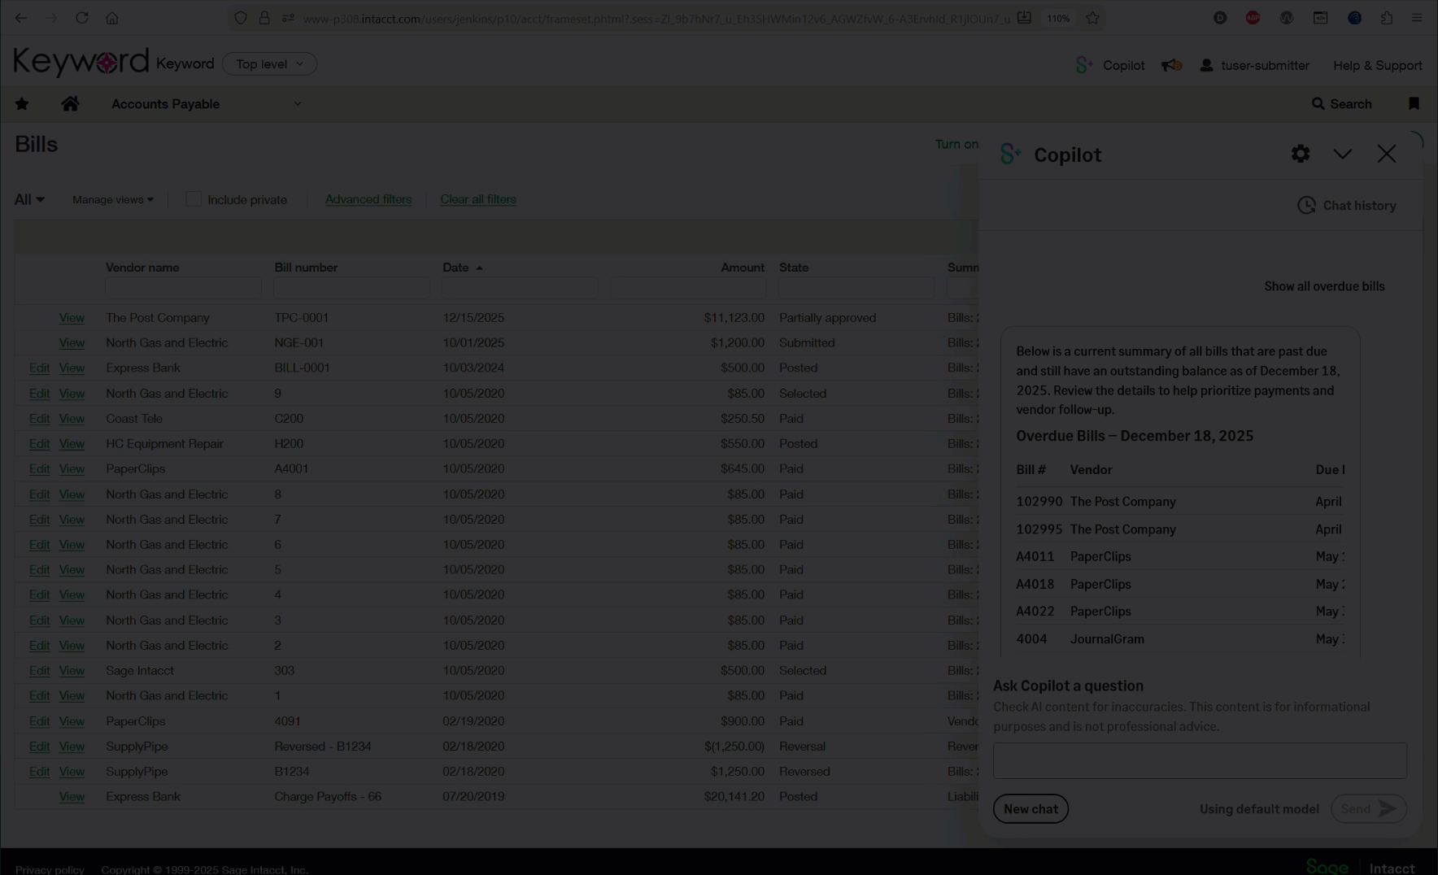Open the Privacy policy link
The height and width of the screenshot is (875, 1438).
(50, 869)
